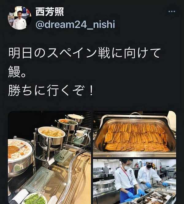Click the dish with orange and green vegetables
Viewport: 184px width, 204px height.
68,124
